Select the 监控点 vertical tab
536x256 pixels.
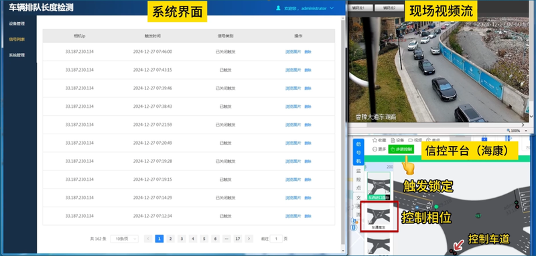[358, 179]
